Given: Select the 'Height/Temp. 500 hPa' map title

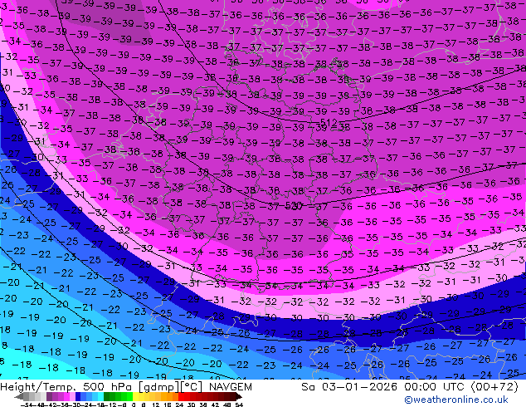Looking at the screenshot, I should click(68, 387).
